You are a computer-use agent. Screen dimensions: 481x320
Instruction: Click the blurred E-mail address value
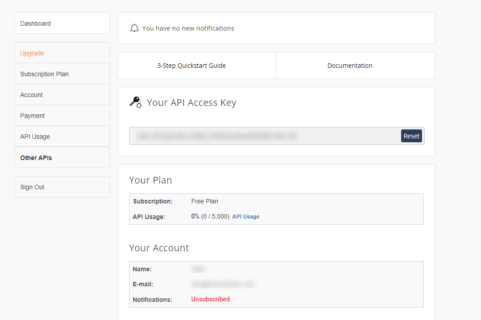(x=223, y=284)
